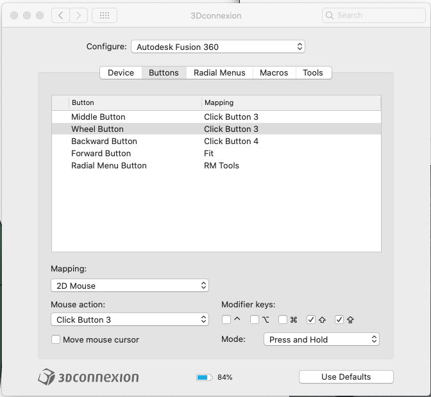Open the Configure application dropdown
The image size is (431, 397).
point(218,47)
